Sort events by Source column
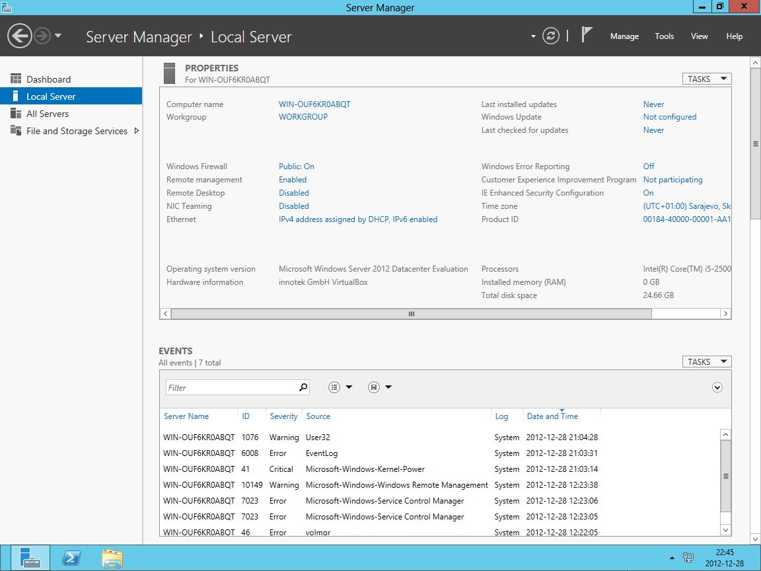Viewport: 761px width, 571px height. point(318,416)
